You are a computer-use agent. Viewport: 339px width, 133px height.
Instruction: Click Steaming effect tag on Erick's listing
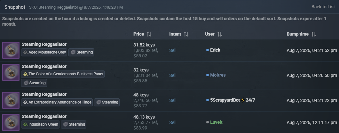pos(81,52)
